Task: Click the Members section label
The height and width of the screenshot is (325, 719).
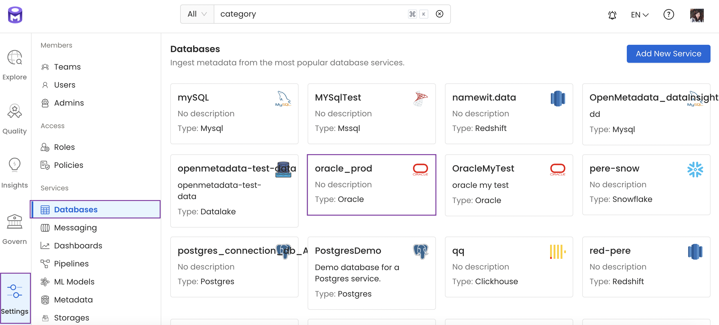Action: point(56,45)
